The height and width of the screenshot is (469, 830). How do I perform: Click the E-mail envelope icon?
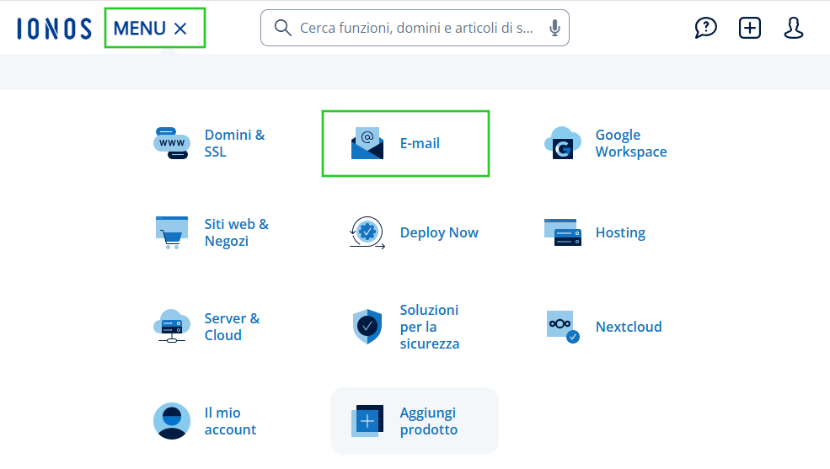click(x=367, y=143)
